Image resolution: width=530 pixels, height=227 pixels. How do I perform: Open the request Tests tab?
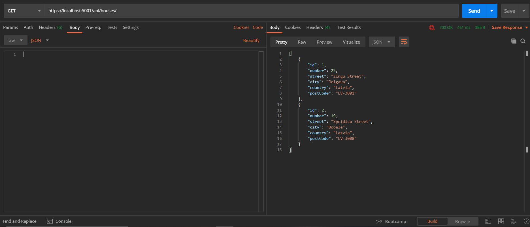pos(112,27)
